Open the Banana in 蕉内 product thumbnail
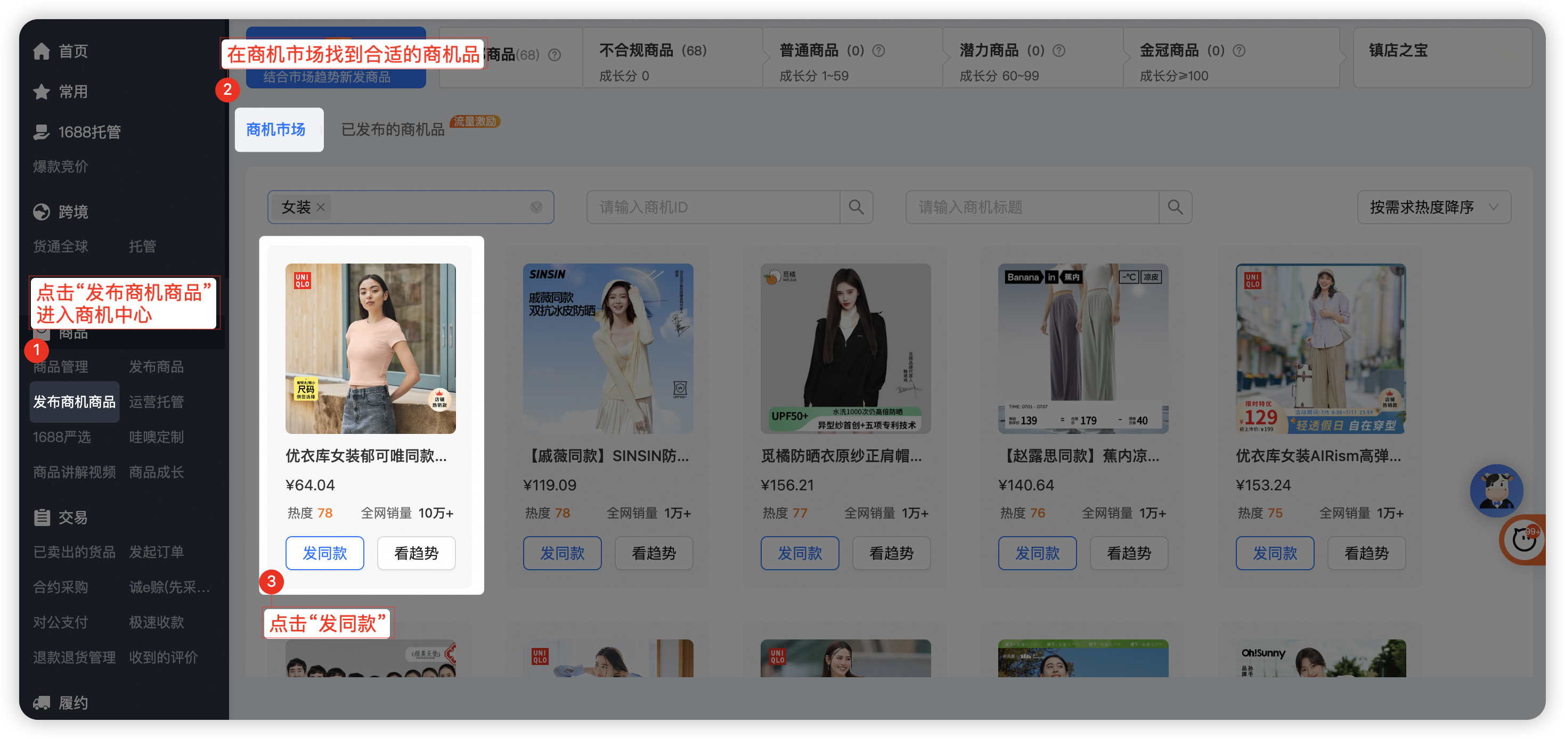The height and width of the screenshot is (739, 1565). click(1082, 348)
